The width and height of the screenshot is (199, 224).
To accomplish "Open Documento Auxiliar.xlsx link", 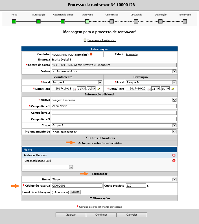I will pos(102,40).
